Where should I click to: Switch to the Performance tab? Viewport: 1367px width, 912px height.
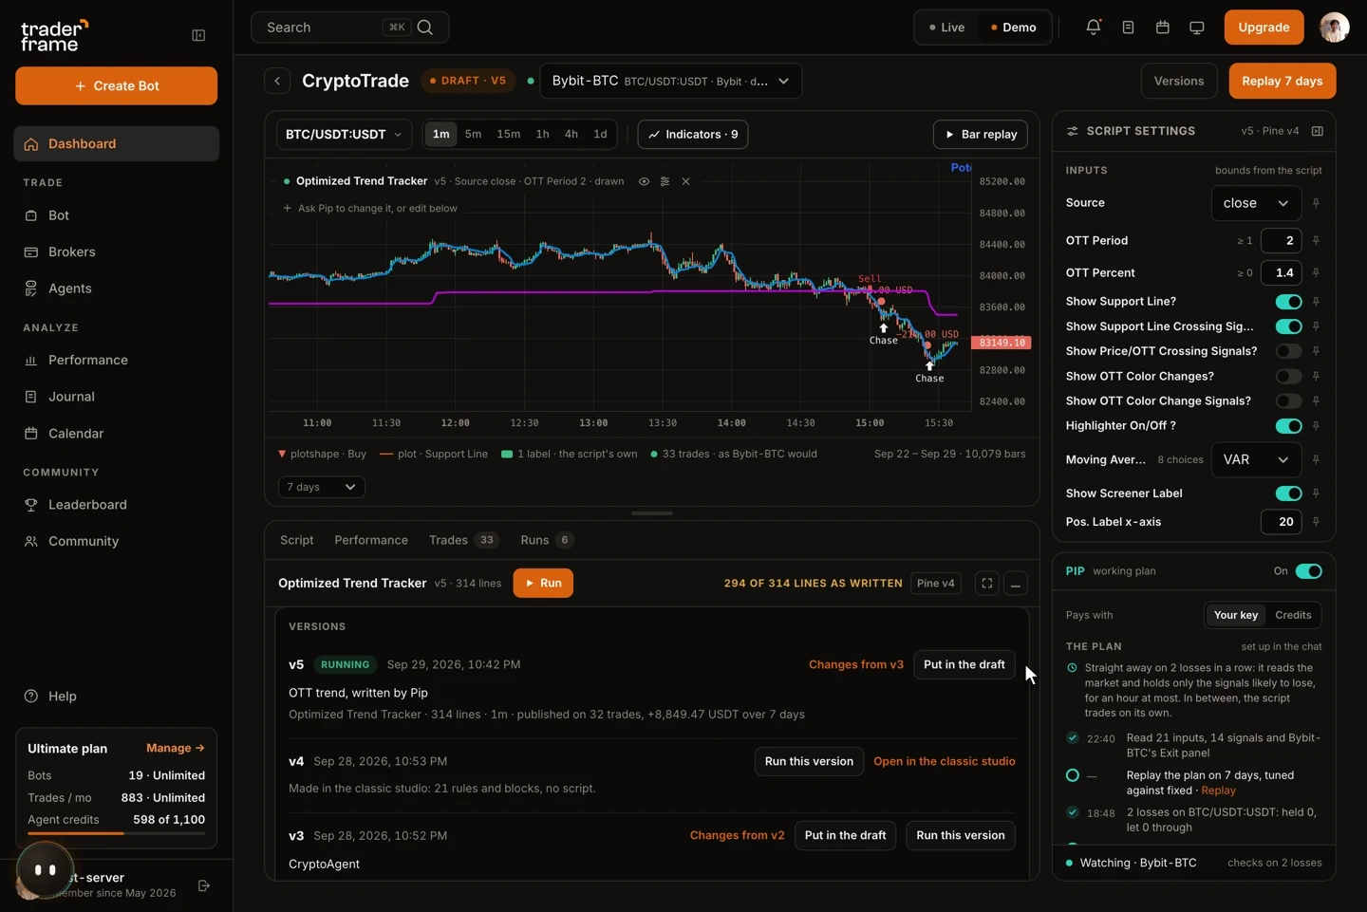(x=371, y=540)
